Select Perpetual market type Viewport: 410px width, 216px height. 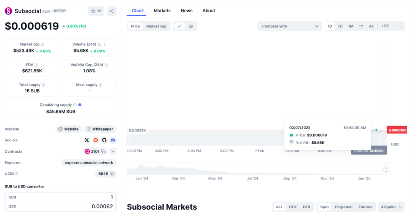click(x=344, y=207)
